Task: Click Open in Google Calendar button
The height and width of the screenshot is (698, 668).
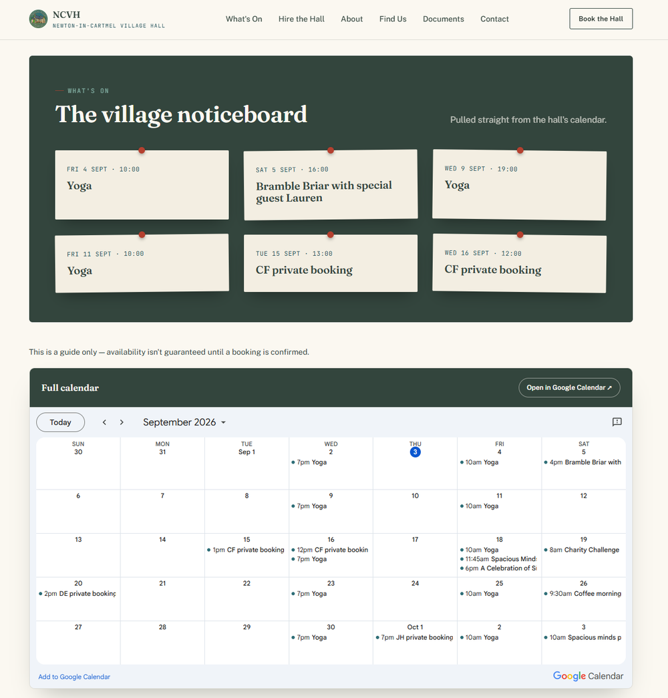Action: click(569, 387)
